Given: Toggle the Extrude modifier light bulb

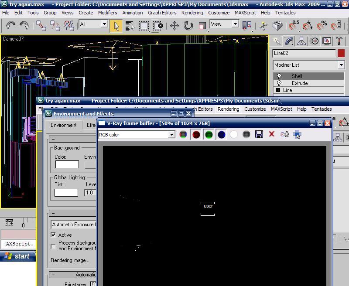Looking at the screenshot, I should click(279, 83).
